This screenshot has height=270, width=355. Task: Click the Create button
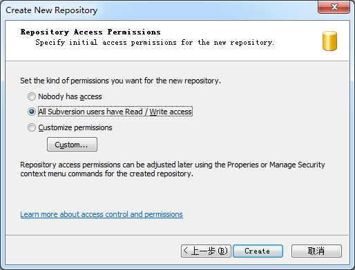pos(258,251)
